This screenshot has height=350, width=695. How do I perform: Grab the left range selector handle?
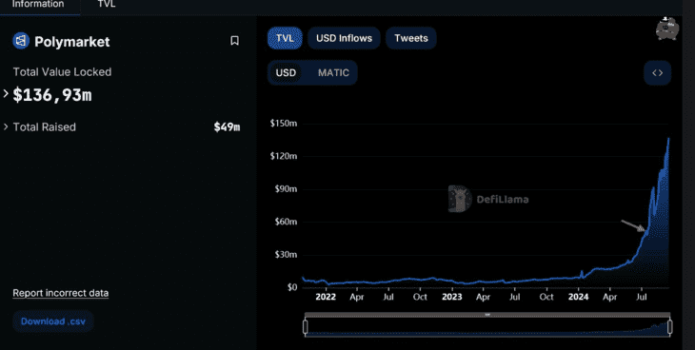306,327
